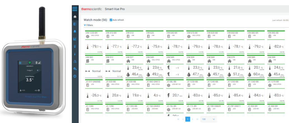
Task: Go to page 1 in pagination
Action: tap(188, 119)
